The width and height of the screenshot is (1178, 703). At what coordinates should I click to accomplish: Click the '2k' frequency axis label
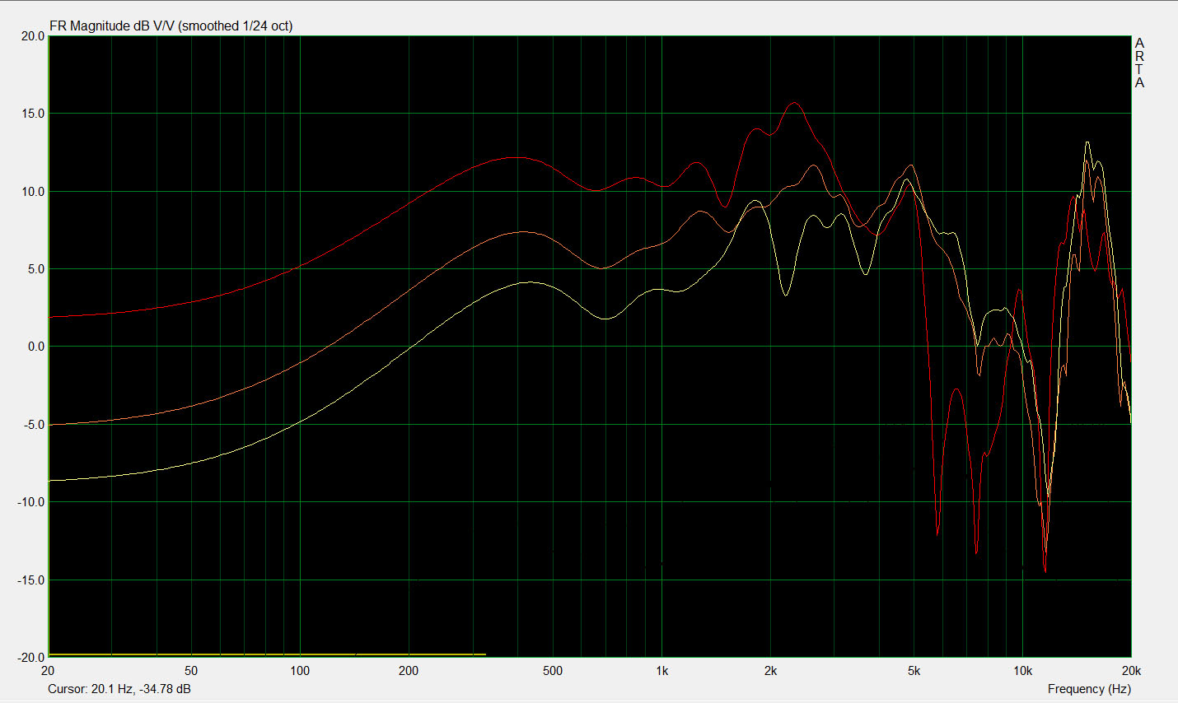(770, 671)
